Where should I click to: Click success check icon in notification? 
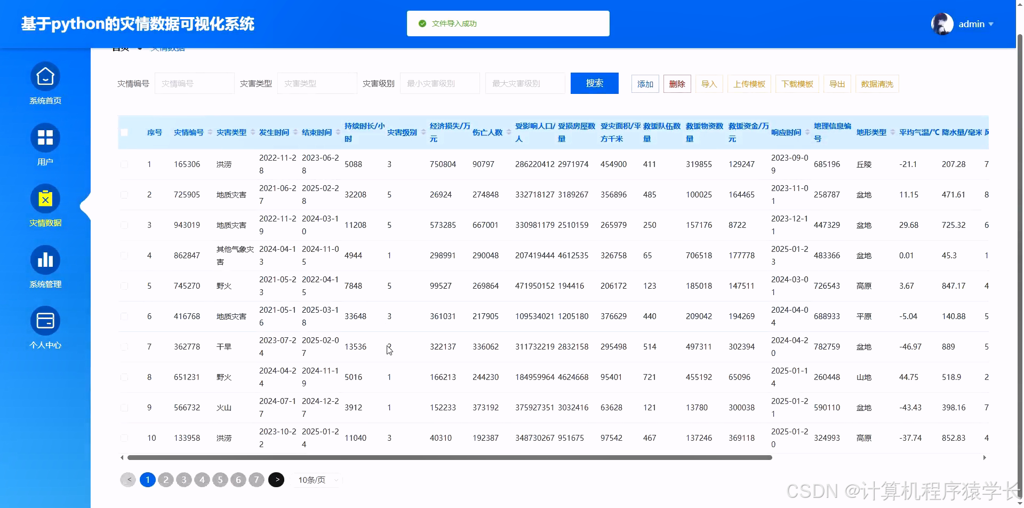click(x=422, y=23)
